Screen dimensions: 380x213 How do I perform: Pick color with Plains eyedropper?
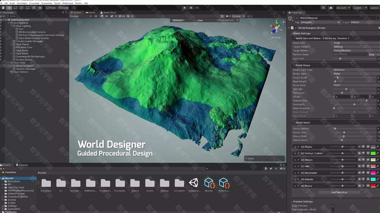tap(378, 147)
